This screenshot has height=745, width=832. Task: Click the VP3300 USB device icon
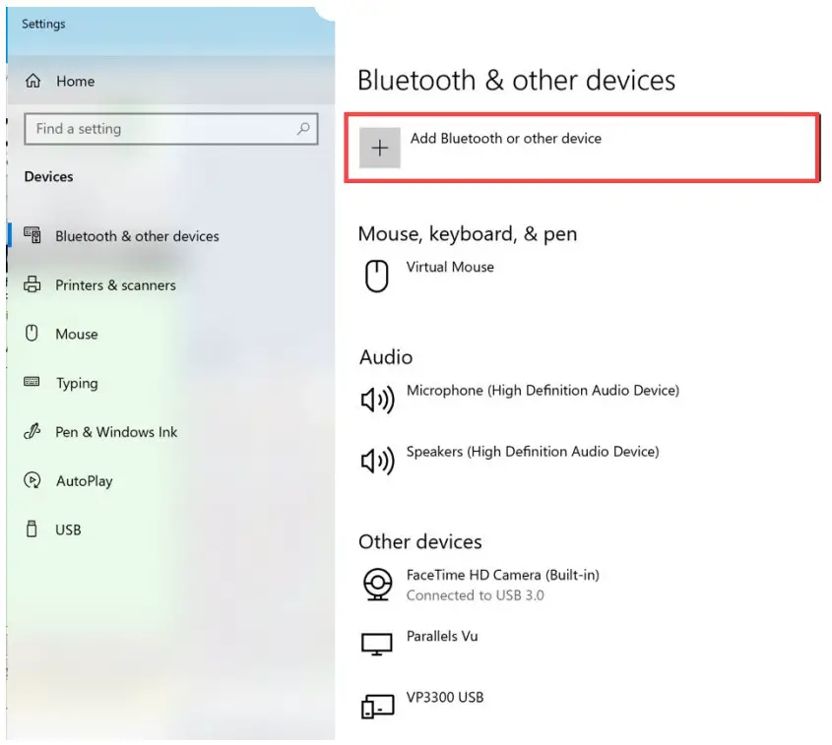[x=377, y=707]
